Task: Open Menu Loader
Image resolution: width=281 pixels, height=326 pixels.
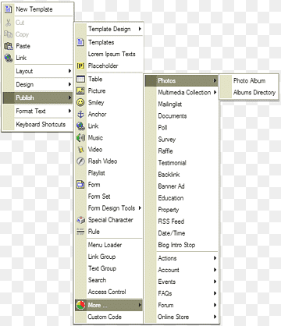Action: click(109, 245)
